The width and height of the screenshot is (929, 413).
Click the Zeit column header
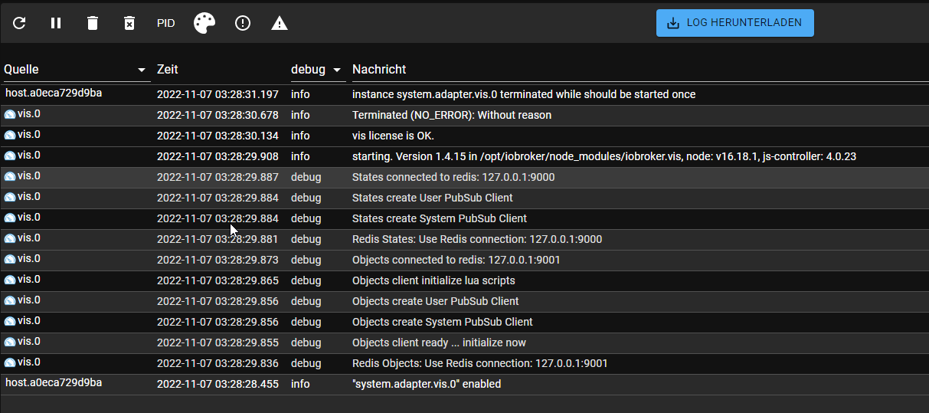[168, 70]
